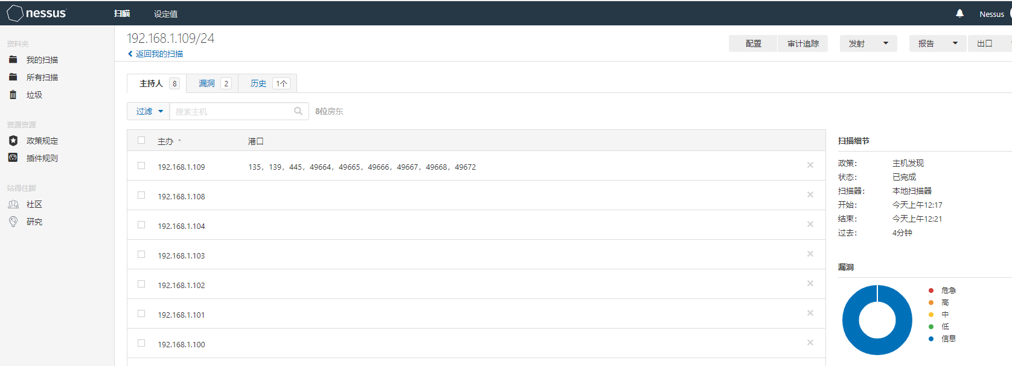Open 政策规定 in sidebar
The width and height of the screenshot is (1012, 366).
42,141
